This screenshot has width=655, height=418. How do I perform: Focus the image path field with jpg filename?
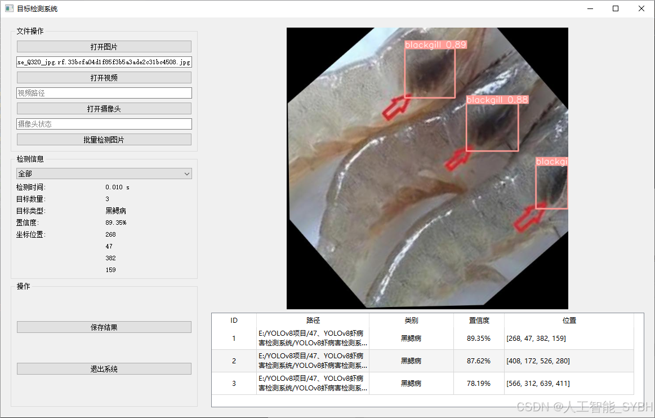click(x=104, y=62)
